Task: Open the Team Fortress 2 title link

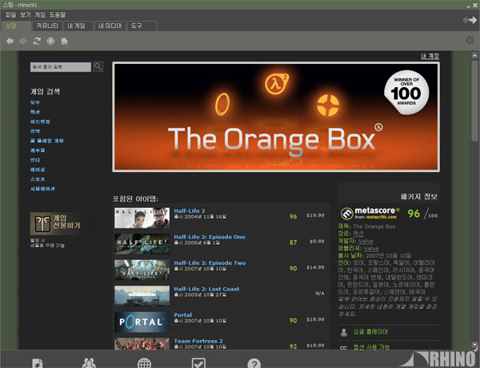Action: click(198, 341)
